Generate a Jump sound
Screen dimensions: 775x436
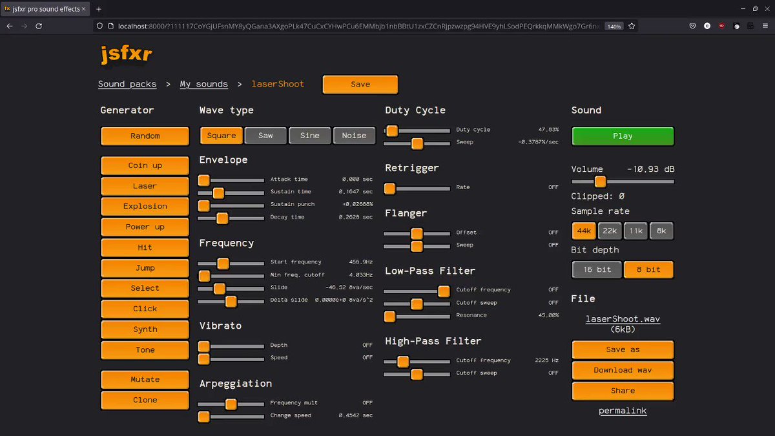(145, 268)
